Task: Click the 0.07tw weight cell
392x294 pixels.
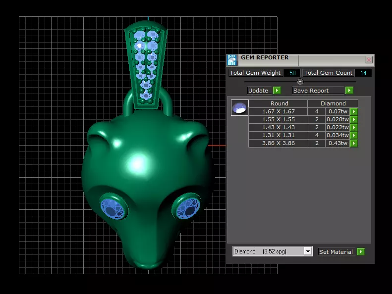Action: [x=337, y=111]
